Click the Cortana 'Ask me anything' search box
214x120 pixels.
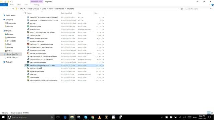point(31,117)
